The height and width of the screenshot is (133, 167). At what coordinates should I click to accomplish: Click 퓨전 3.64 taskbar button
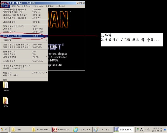click(124, 129)
